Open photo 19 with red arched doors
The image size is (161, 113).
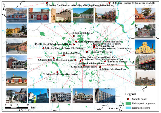39,15
